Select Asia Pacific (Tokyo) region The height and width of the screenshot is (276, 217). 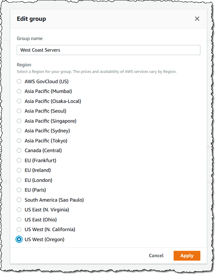(x=19, y=141)
